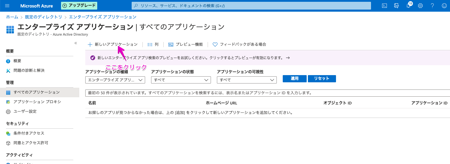The height and width of the screenshot is (164, 450).
Task: Sort by 名前 column header
Action: (x=92, y=103)
